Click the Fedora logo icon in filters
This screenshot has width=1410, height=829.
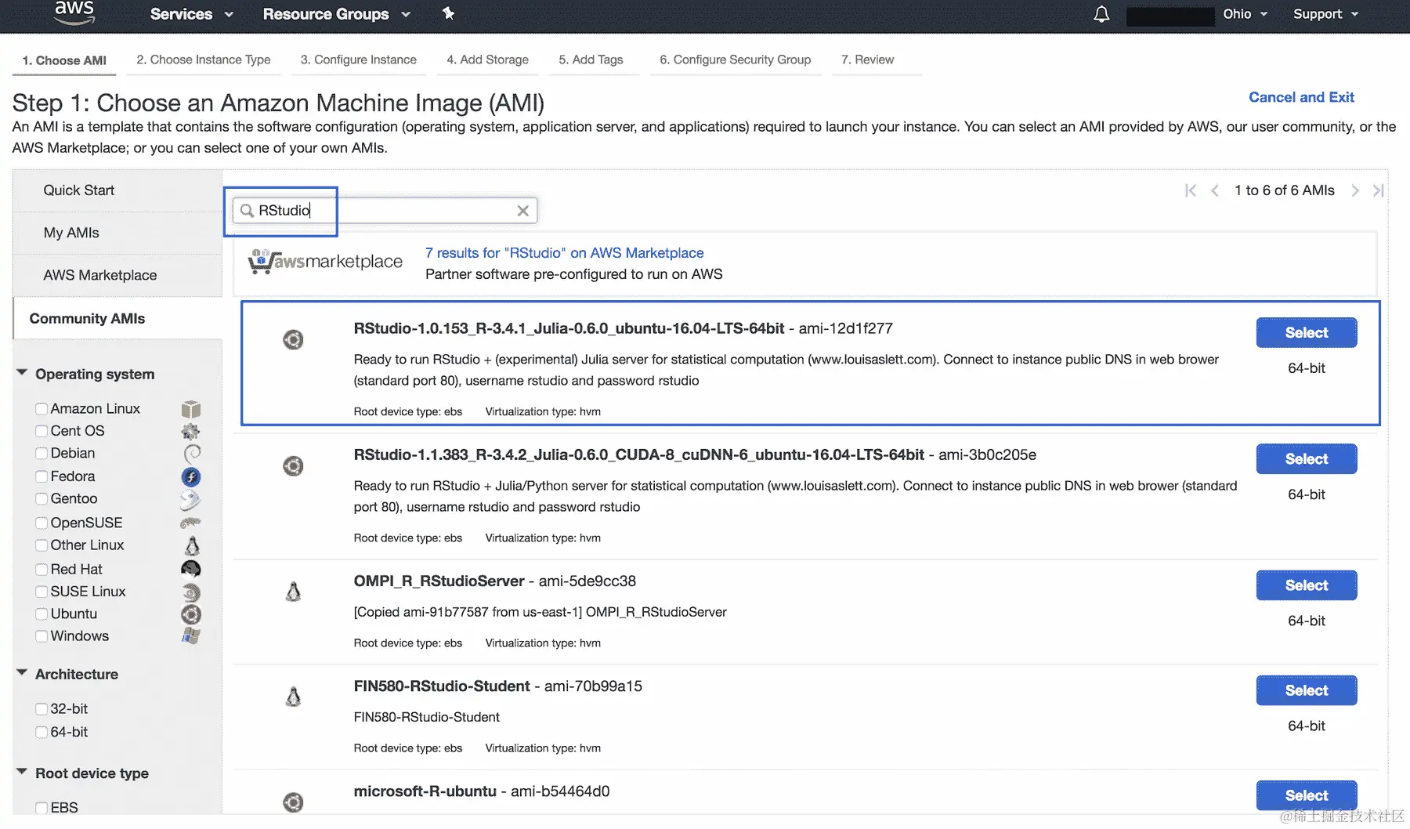pos(191,476)
